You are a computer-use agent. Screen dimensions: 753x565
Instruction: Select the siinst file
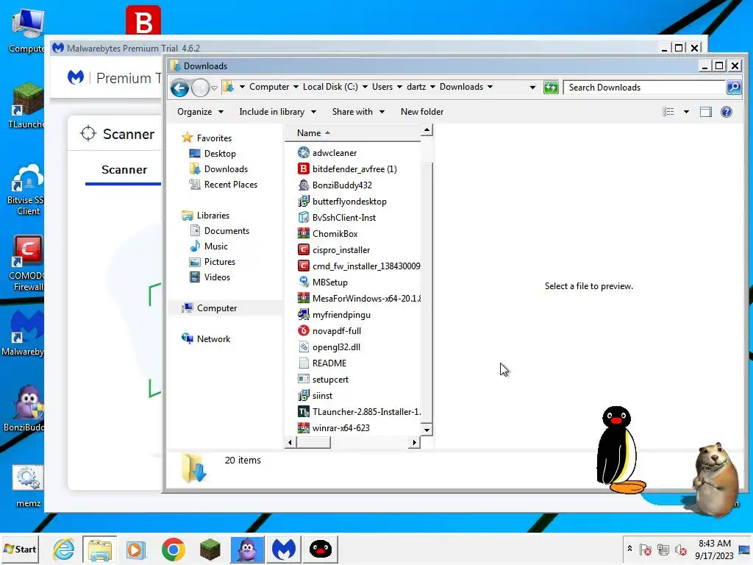click(315, 396)
